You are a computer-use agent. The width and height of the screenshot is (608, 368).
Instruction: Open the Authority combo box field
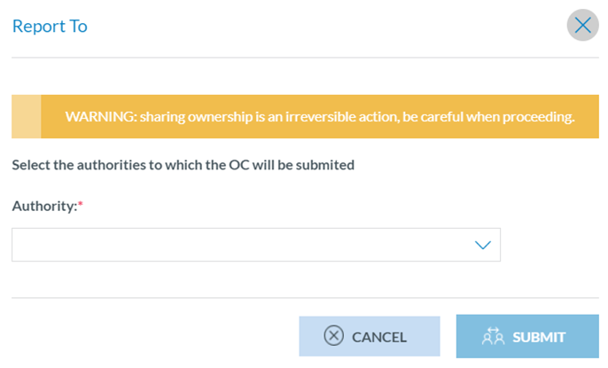point(239,245)
